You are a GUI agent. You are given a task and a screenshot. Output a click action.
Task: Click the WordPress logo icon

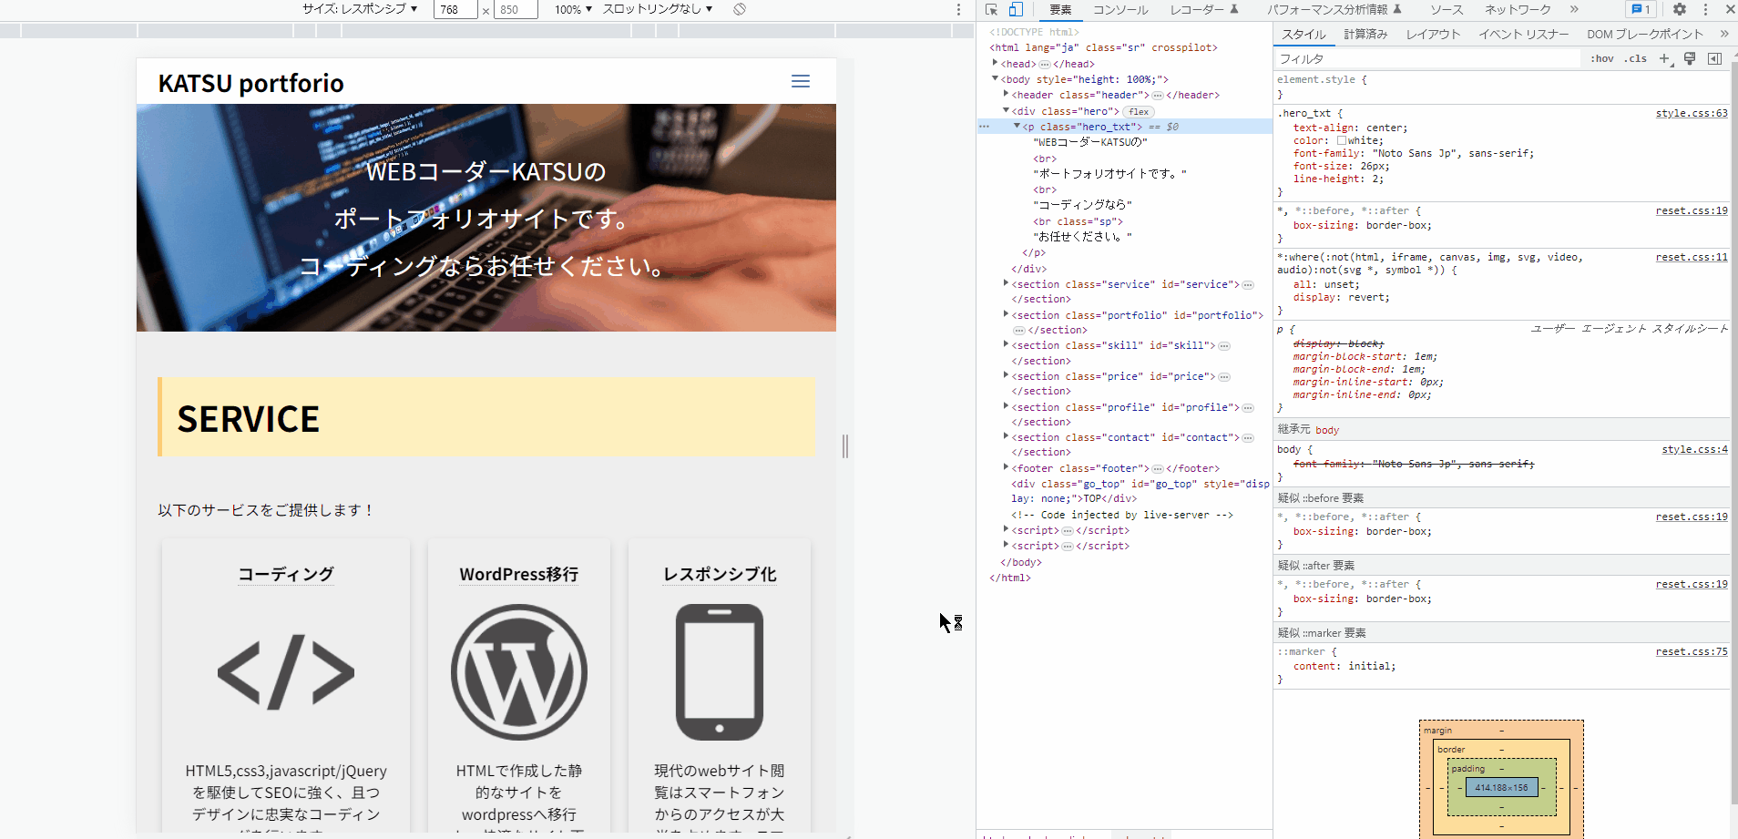pyautogui.click(x=519, y=672)
